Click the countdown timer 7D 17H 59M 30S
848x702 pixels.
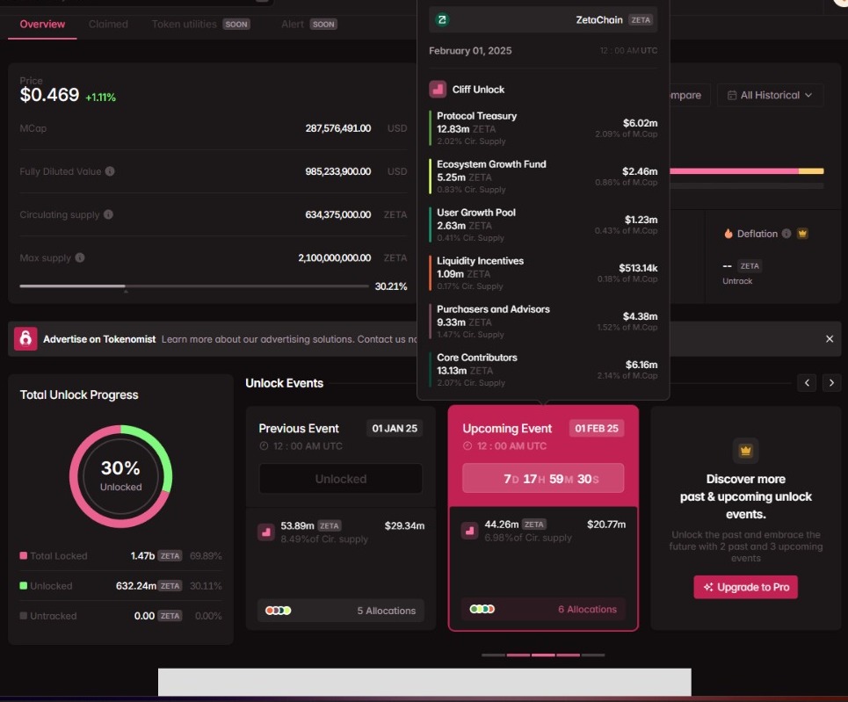coord(543,478)
